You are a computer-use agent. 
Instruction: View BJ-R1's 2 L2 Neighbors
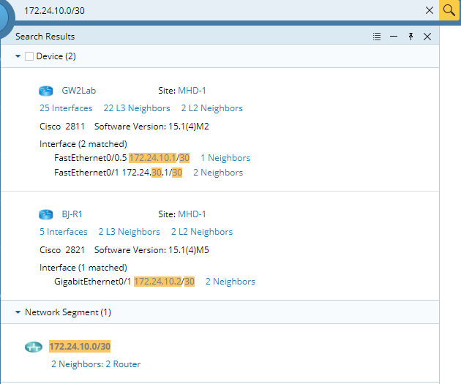[x=202, y=232]
